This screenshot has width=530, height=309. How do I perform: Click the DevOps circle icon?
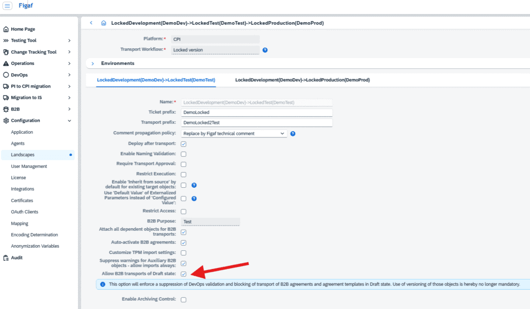6,75
